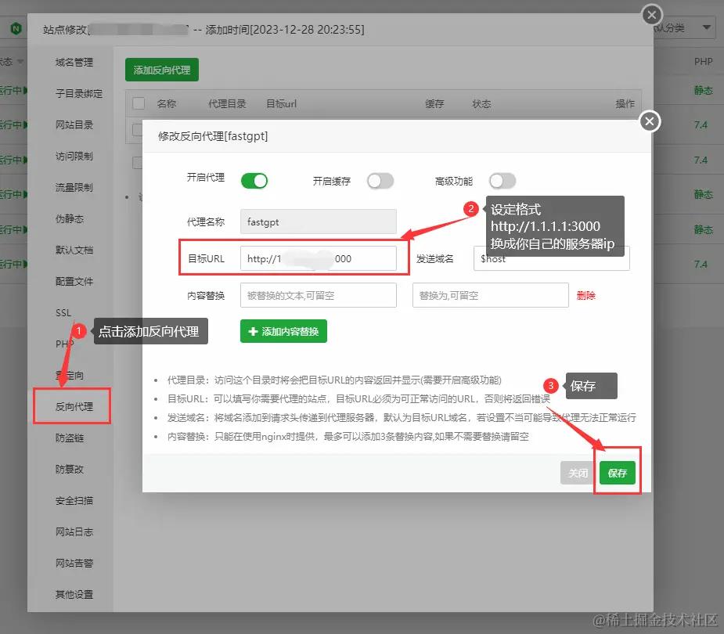Click the green 保存 save button
This screenshot has height=634, width=724.
(x=618, y=473)
